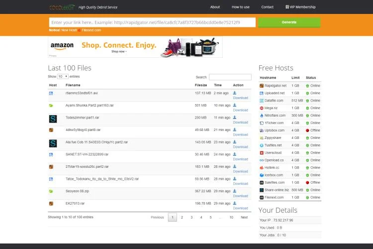The height and width of the screenshot is (249, 373).
Task: Click the Zippyshare host icon
Action: click(262, 138)
